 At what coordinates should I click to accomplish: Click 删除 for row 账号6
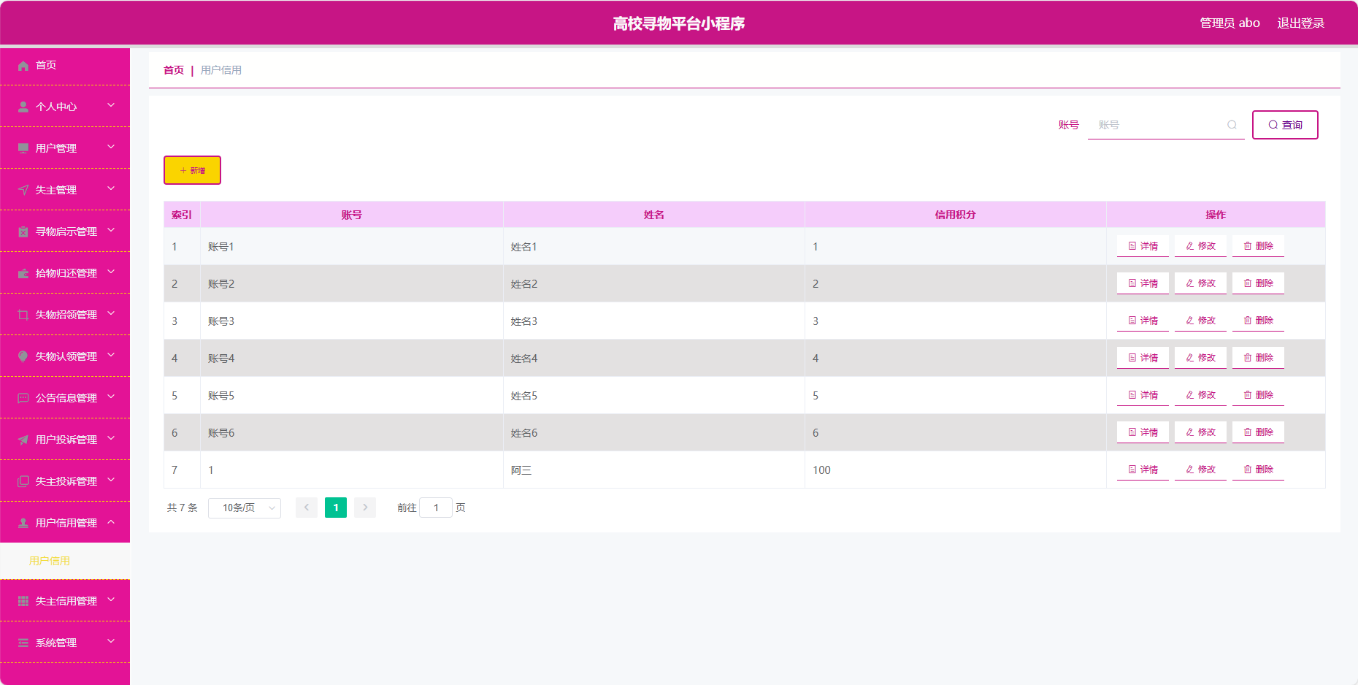pos(1258,433)
